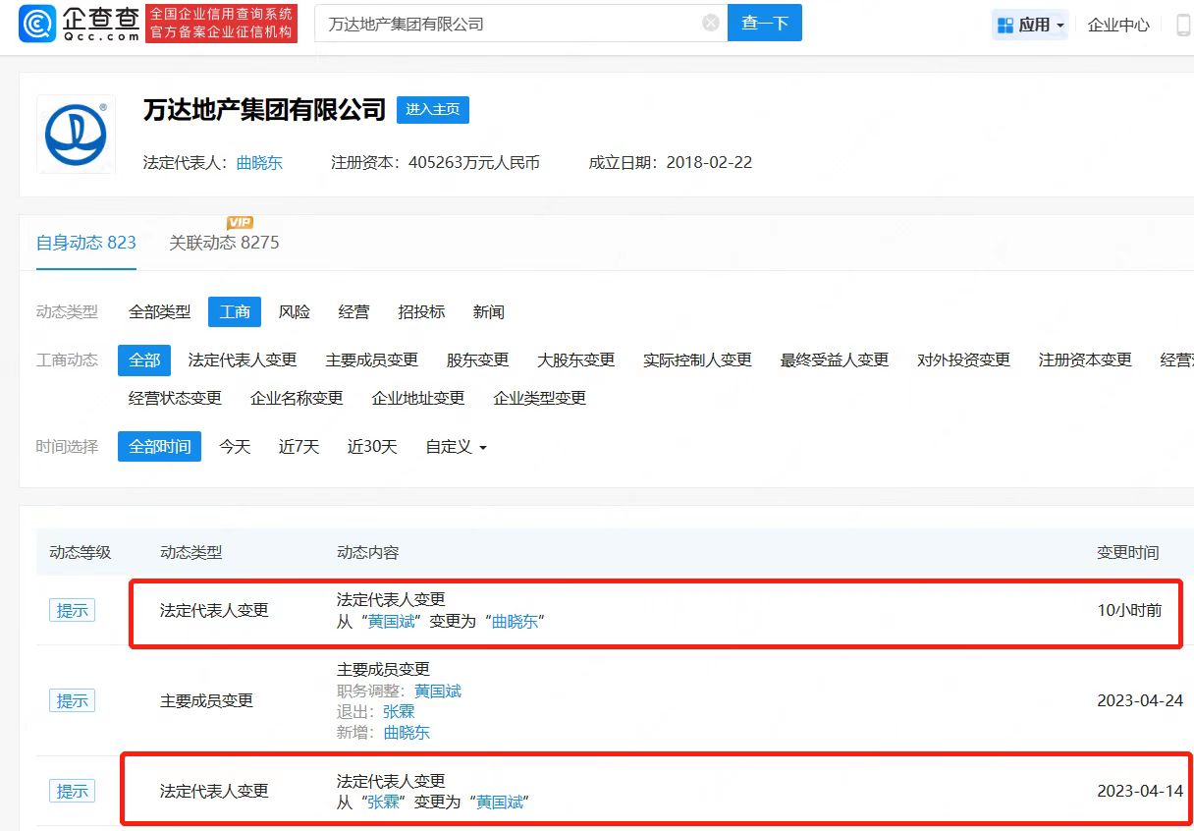
Task: Open 企业中心 link in header
Action: [x=1118, y=25]
